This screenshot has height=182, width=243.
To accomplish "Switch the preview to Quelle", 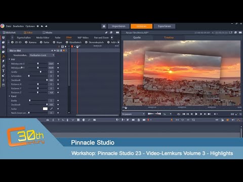I will pyautogui.click(x=137, y=37).
